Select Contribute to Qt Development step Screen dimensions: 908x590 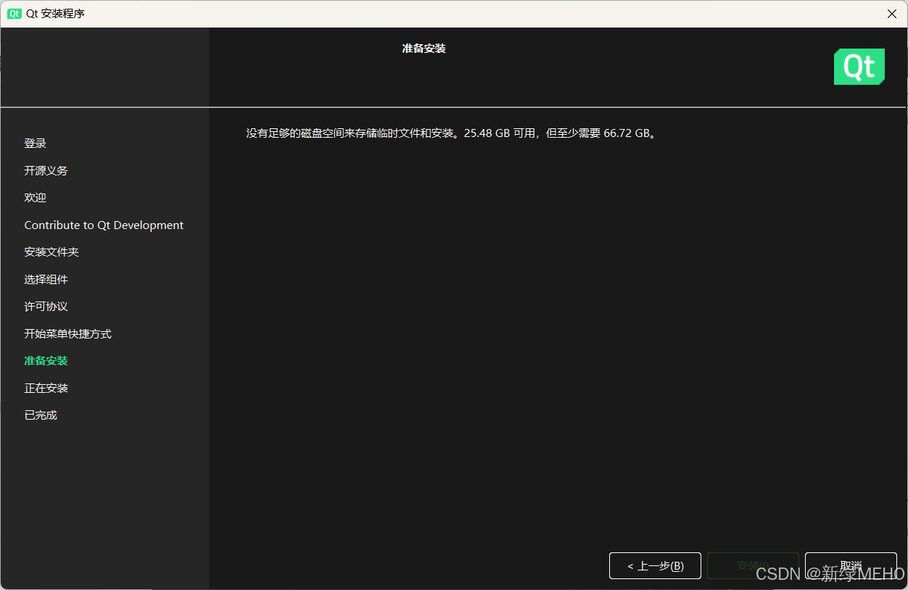[104, 225]
